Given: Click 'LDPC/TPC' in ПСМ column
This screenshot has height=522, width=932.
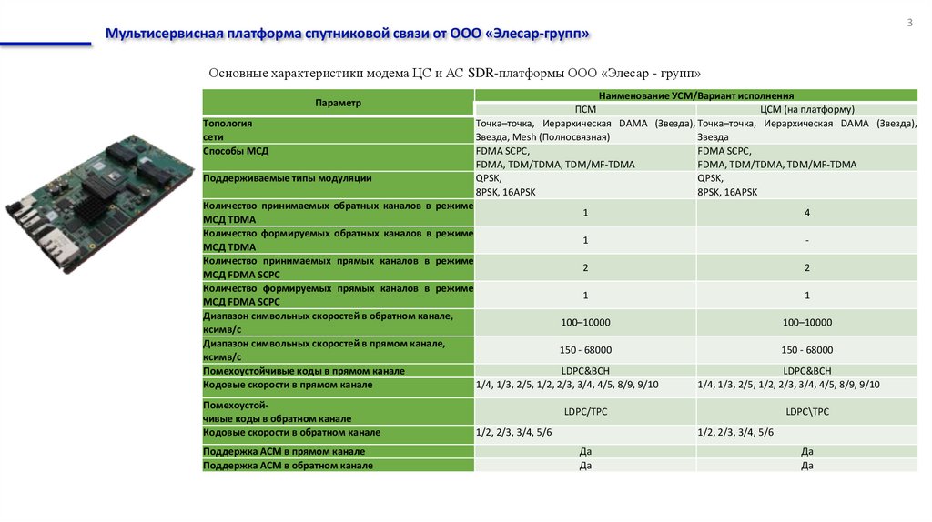Looking at the screenshot, I should (585, 412).
